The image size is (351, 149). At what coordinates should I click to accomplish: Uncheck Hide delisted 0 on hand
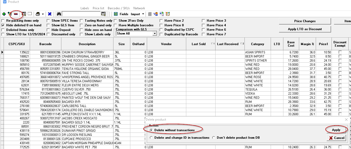[3, 25]
